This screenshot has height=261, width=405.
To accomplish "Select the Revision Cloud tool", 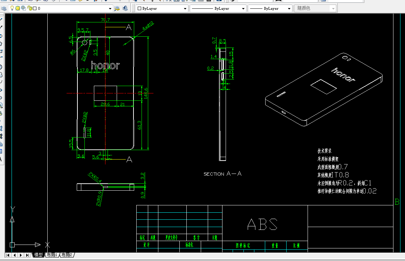I will 1,75.
